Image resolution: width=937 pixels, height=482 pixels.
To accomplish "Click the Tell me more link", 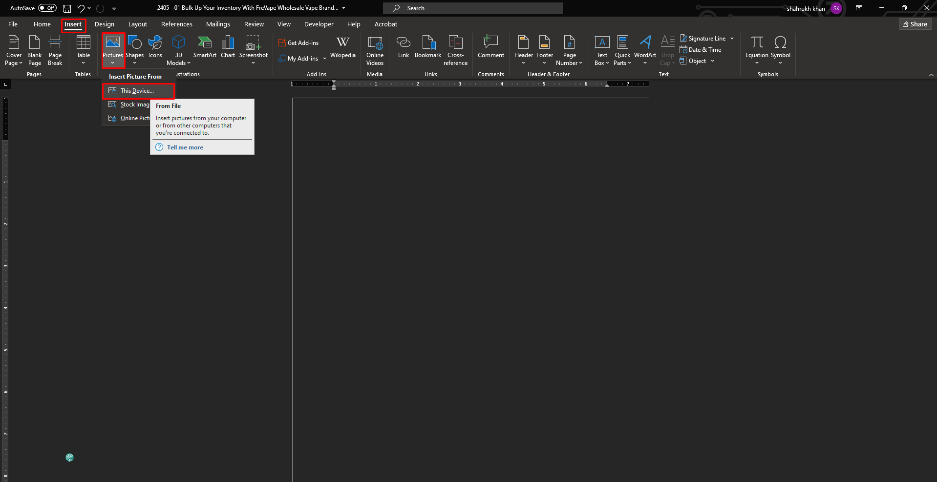I will pos(185,147).
